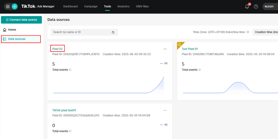
Task: Click Creation time 2025-06-02 09:32:23 text
Action: click(127, 54)
